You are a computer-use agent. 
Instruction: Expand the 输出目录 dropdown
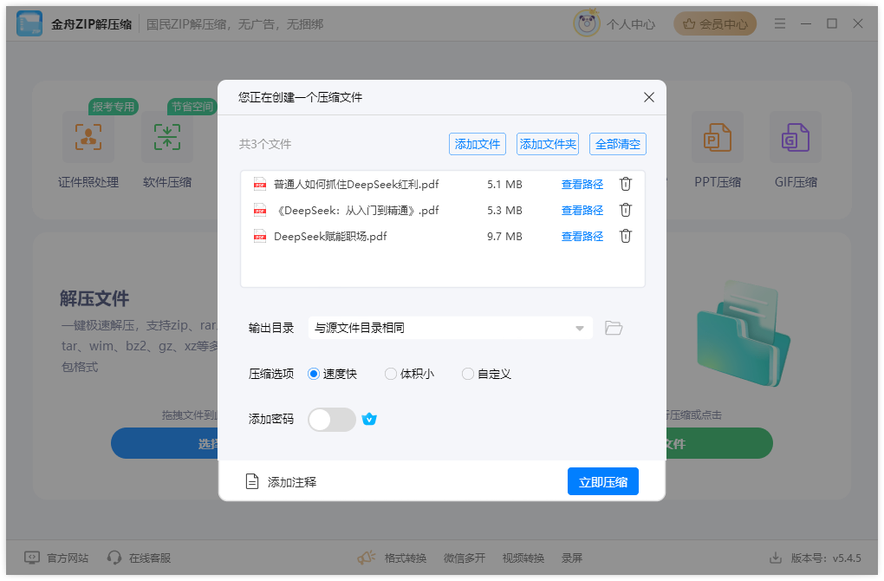tap(451, 328)
